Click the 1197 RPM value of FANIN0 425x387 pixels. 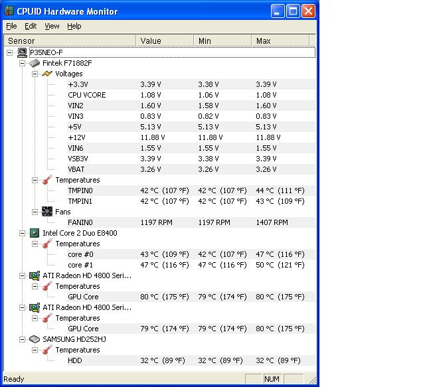click(x=157, y=222)
